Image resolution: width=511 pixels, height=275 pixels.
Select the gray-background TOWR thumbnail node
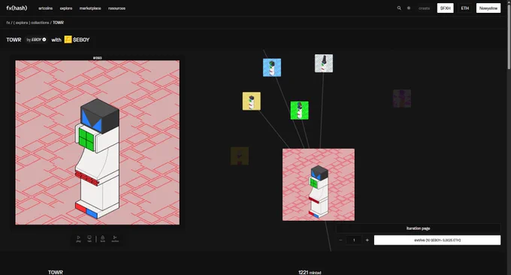click(x=324, y=63)
